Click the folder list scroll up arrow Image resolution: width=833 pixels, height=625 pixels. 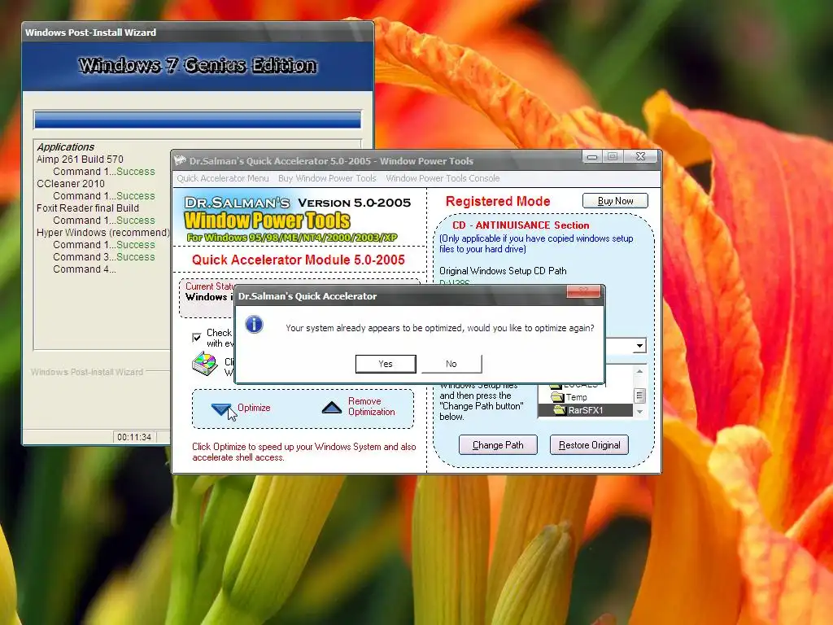(639, 371)
